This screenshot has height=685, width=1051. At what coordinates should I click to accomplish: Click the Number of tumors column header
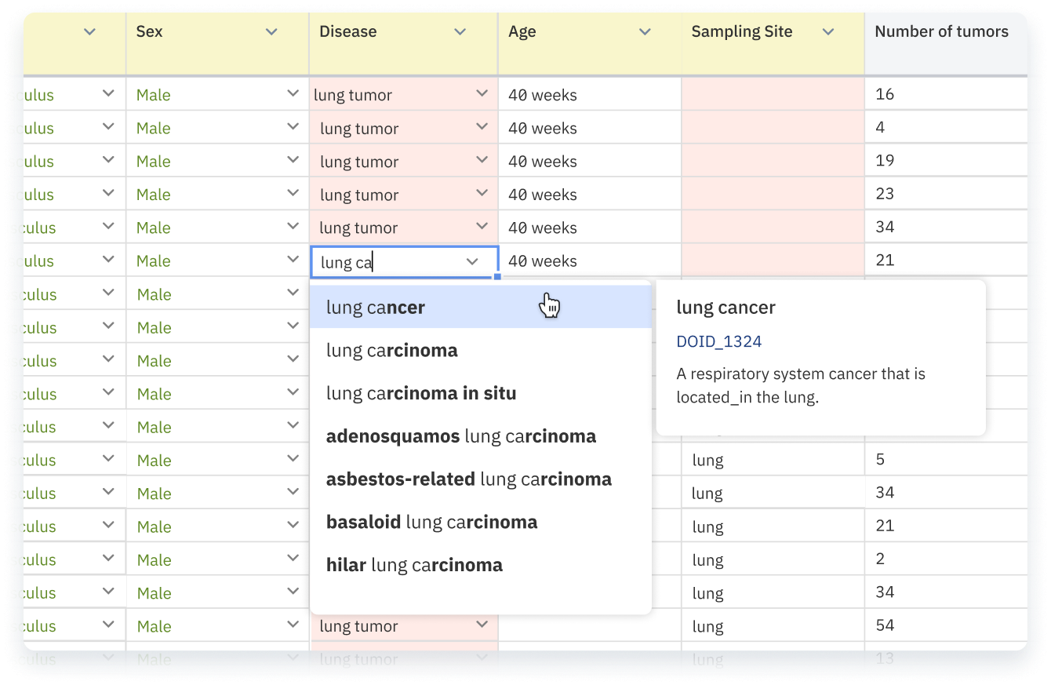941,32
